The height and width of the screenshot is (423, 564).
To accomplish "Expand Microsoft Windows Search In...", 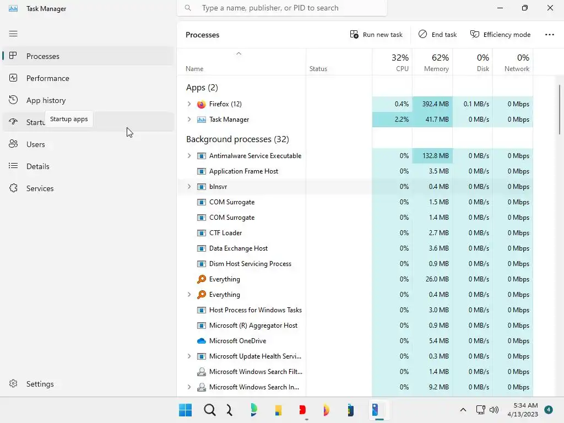I will [x=189, y=387].
